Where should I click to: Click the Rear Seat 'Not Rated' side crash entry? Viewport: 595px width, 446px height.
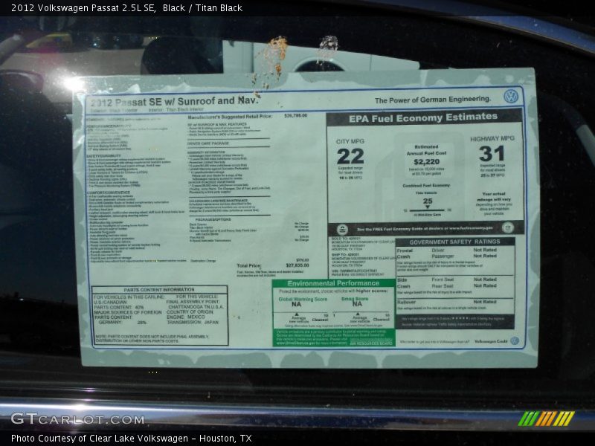[485, 285]
